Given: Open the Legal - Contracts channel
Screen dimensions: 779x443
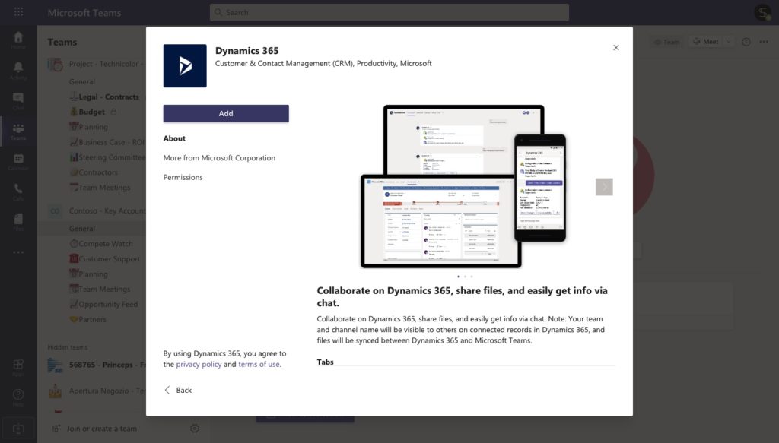Looking at the screenshot, I should pyautogui.click(x=103, y=97).
